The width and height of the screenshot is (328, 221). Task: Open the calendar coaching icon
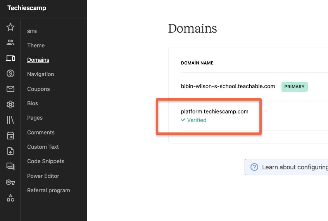click(10, 136)
